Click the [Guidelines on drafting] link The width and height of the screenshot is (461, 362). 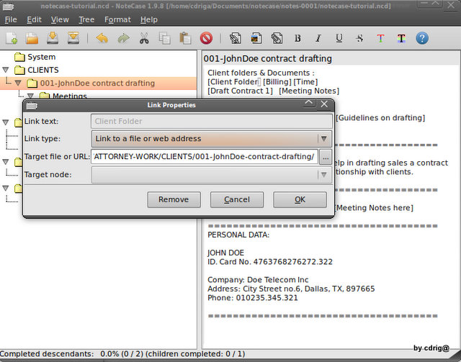(380, 118)
